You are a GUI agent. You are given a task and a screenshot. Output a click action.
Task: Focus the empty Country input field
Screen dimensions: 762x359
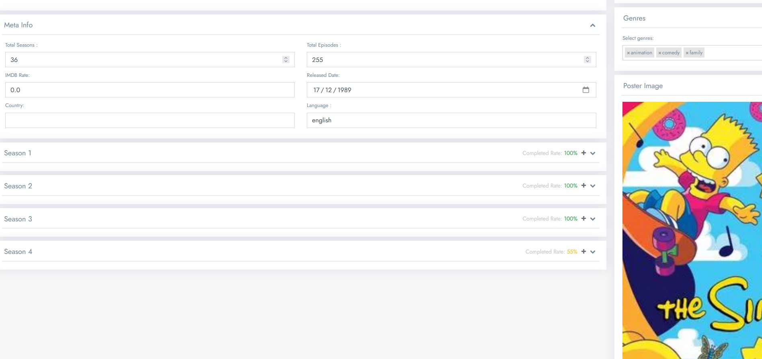pos(150,120)
